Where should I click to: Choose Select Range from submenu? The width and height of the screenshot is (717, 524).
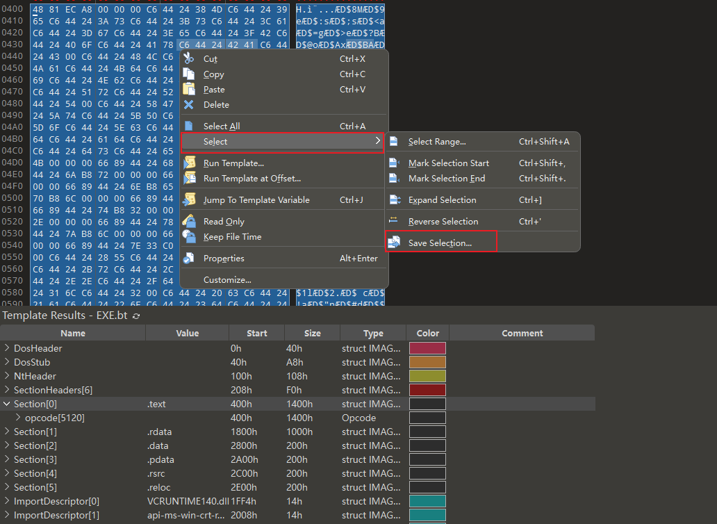tap(436, 142)
